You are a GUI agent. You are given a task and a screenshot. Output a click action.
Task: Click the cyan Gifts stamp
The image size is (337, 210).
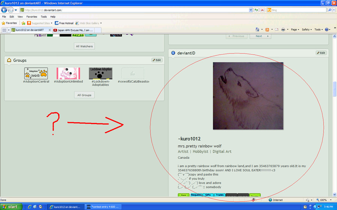tap(208, 195)
